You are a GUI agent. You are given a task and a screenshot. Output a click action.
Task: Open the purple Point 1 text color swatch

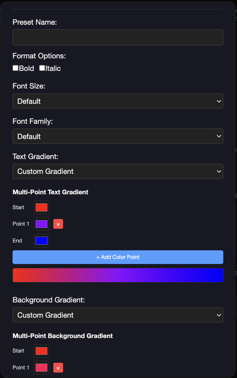pos(42,224)
